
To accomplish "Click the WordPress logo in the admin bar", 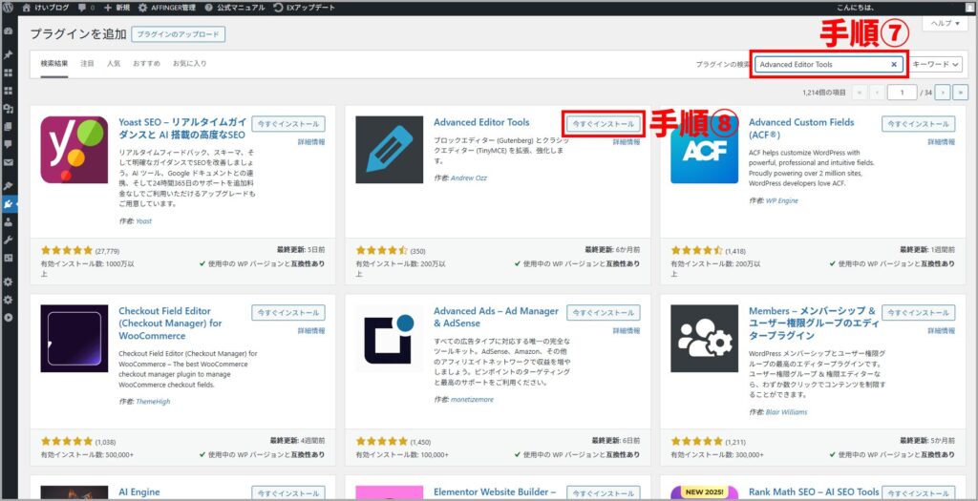I will point(8,7).
